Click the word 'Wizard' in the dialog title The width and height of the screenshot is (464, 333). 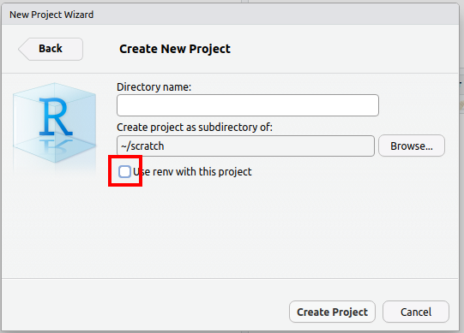79,15
